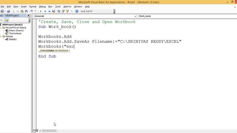Open the Debug menu
Image resolution: width=237 pixels, height=133 pixels.
(42, 7)
